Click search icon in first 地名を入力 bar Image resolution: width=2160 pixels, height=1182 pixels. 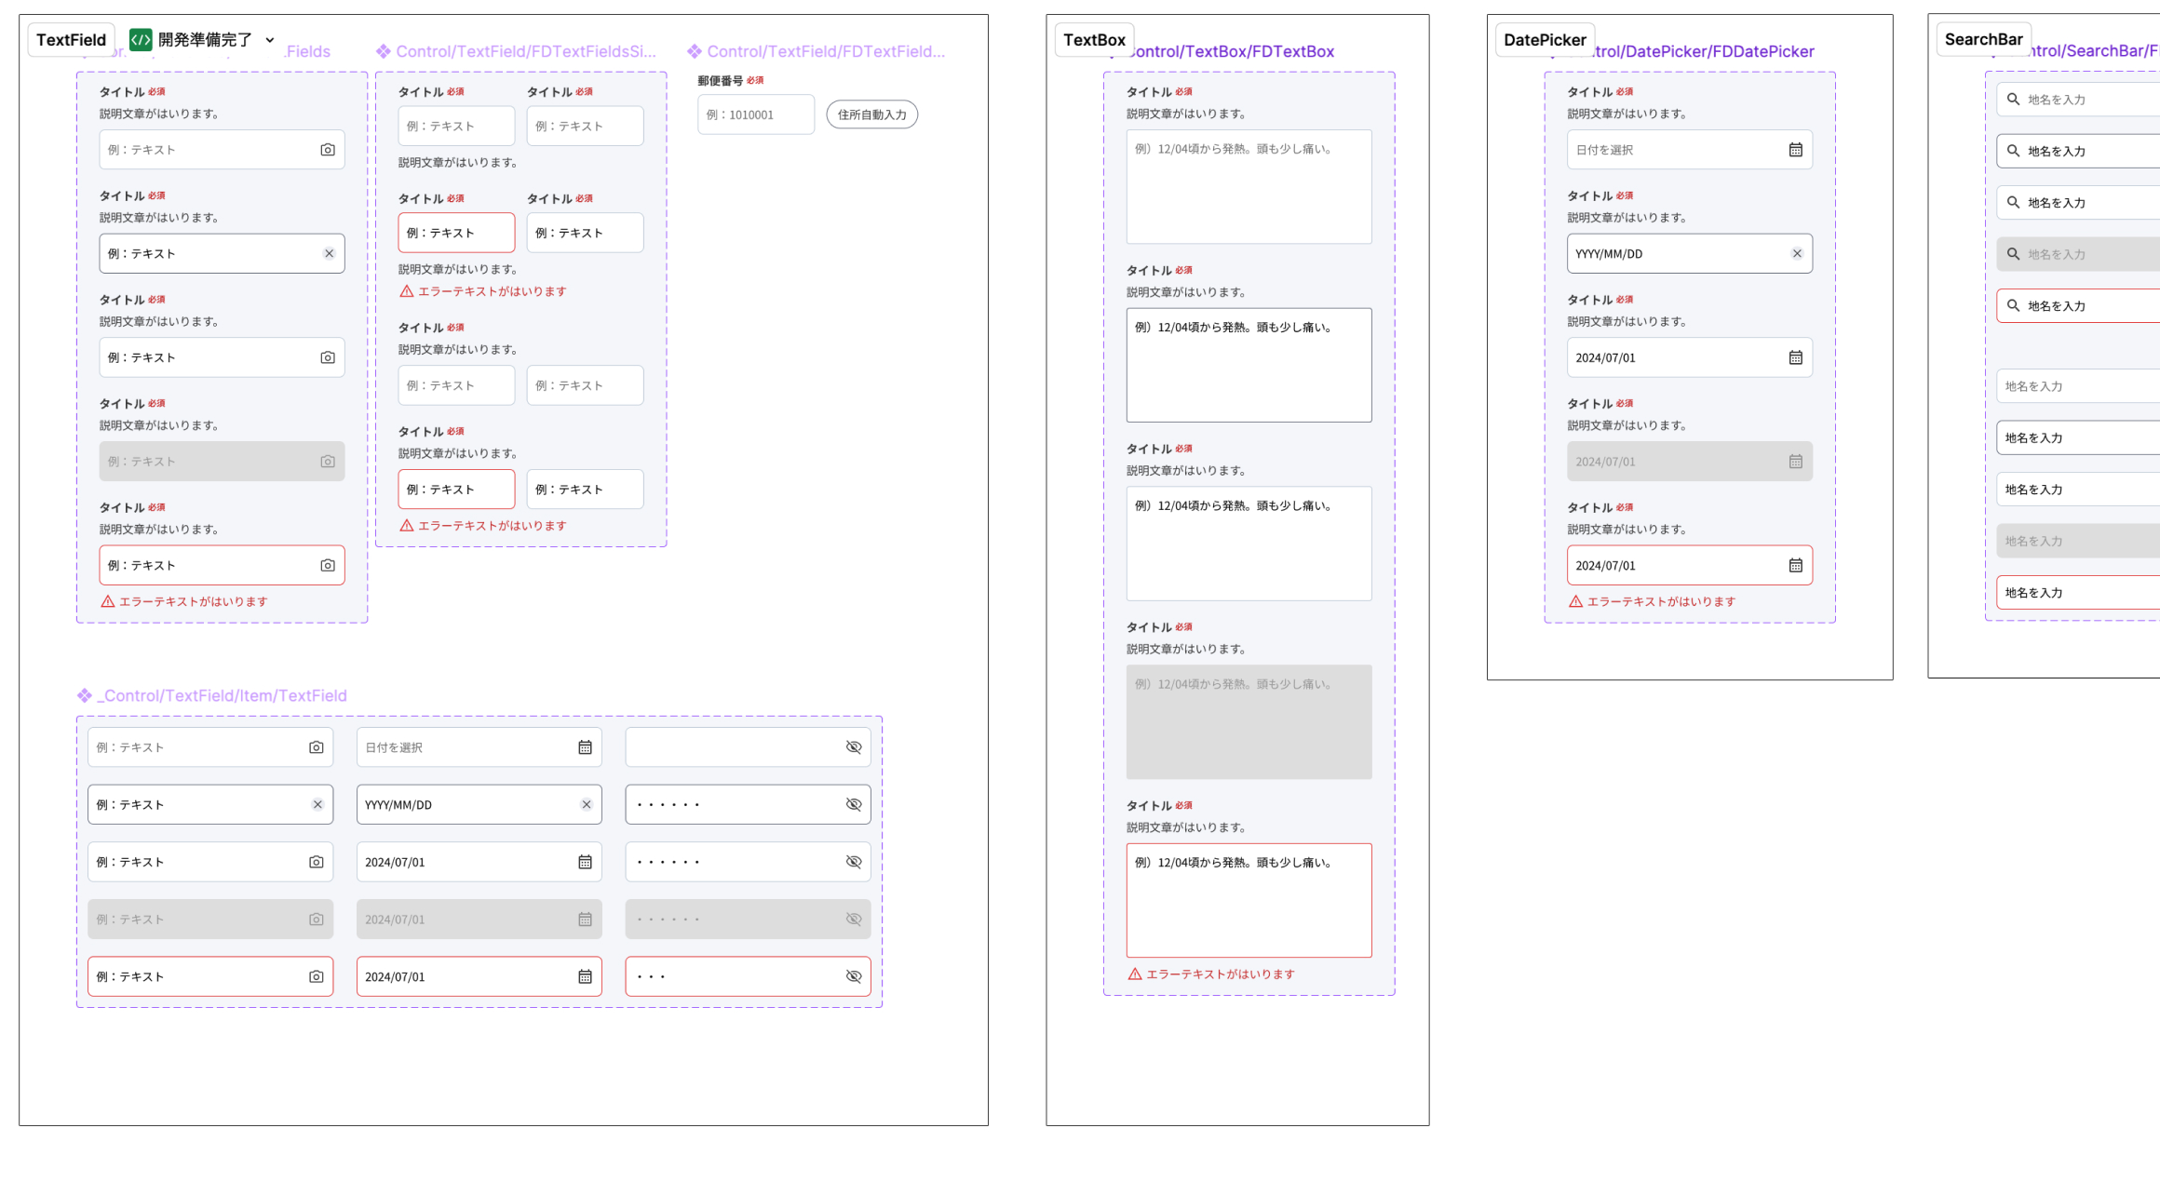(x=2013, y=100)
